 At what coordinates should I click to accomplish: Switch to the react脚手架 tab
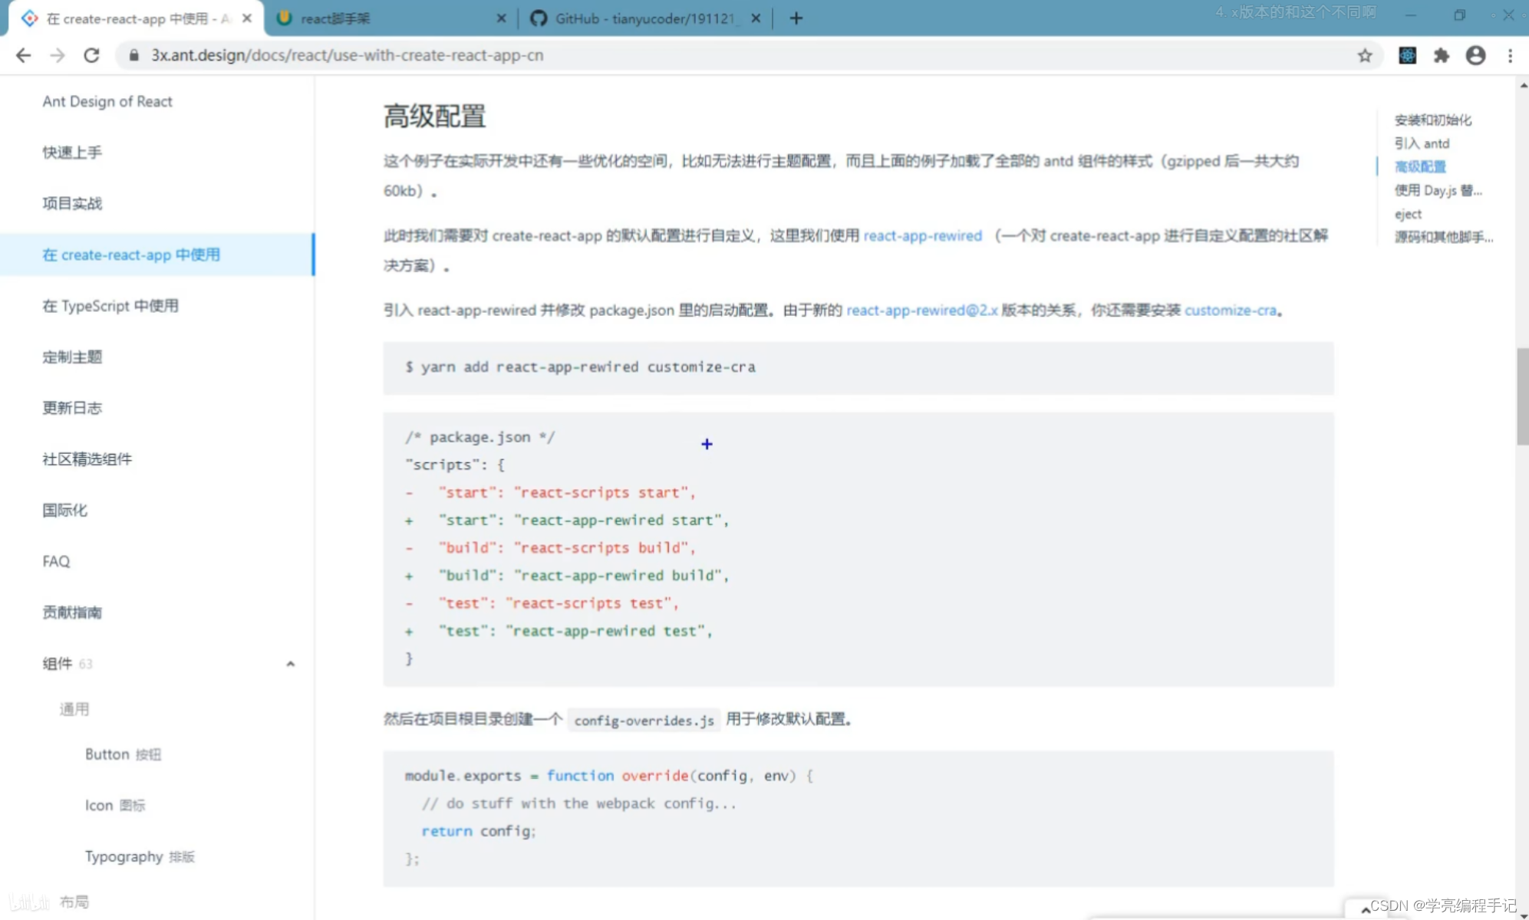[x=391, y=18]
